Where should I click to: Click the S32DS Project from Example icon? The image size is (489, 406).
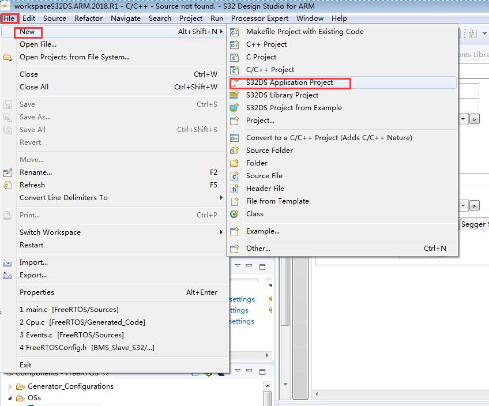coord(233,107)
